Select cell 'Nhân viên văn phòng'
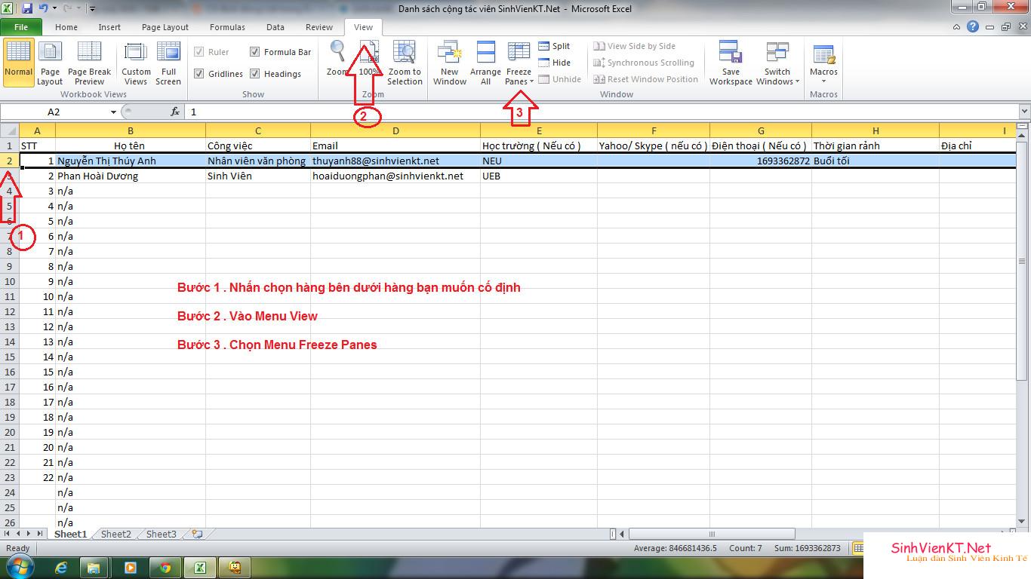Image resolution: width=1031 pixels, height=579 pixels. tap(258, 161)
